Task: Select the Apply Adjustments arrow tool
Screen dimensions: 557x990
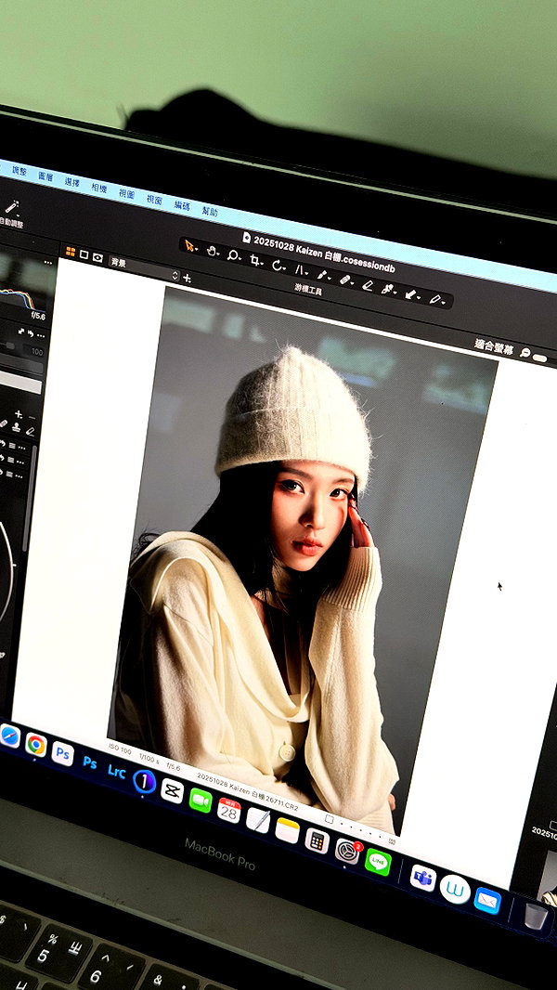Action: [410, 294]
